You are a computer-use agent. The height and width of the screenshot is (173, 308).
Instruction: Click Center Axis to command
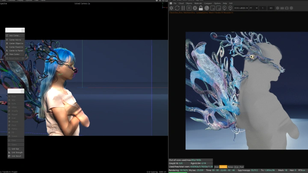pos(15,39)
